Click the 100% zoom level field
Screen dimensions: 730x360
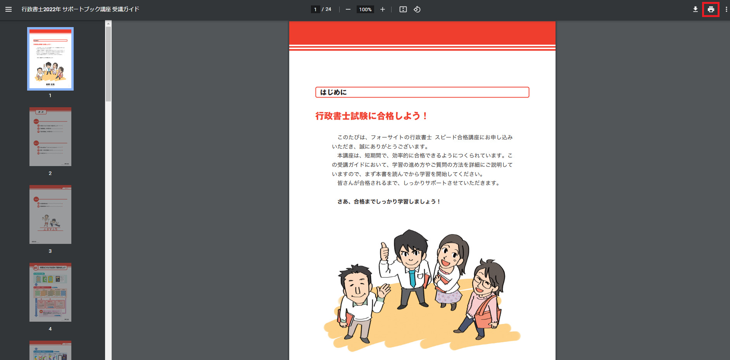[365, 9]
